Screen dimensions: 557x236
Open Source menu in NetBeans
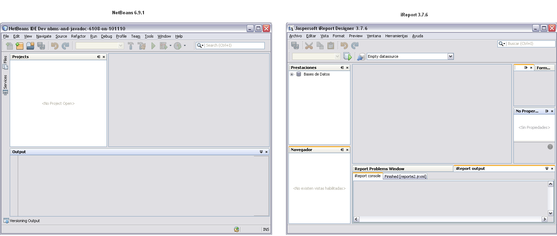61,36
